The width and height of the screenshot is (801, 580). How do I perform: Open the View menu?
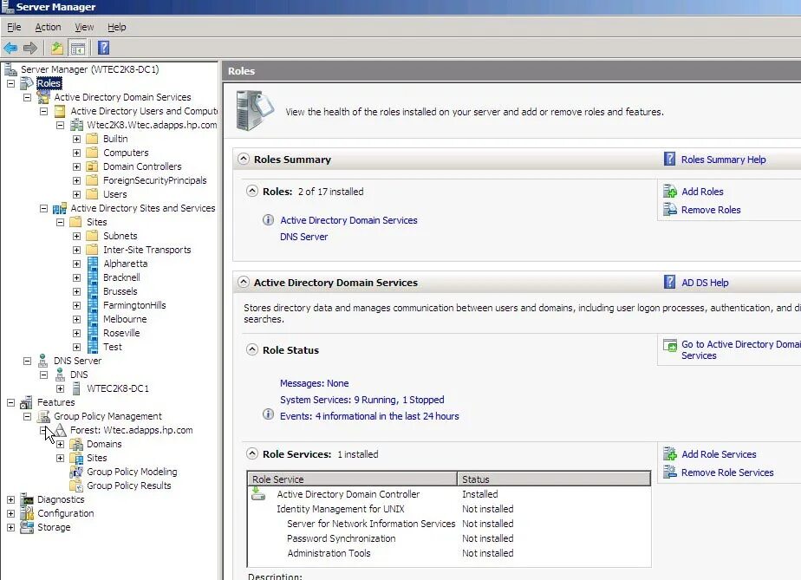84,27
